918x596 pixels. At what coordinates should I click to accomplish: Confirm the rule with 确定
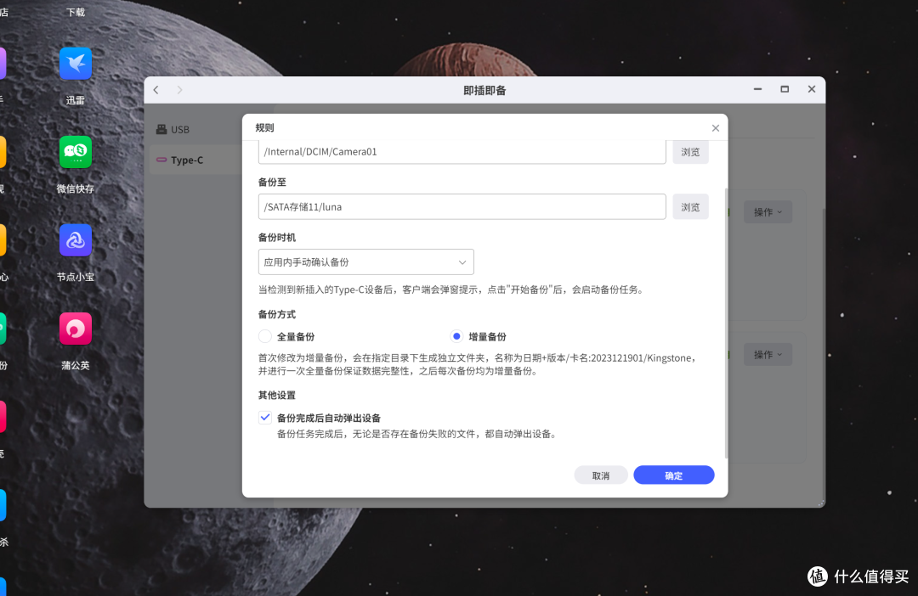(674, 475)
